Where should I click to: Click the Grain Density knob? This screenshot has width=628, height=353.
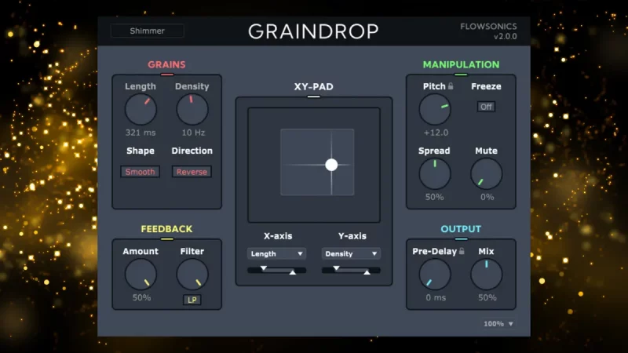[x=192, y=110]
